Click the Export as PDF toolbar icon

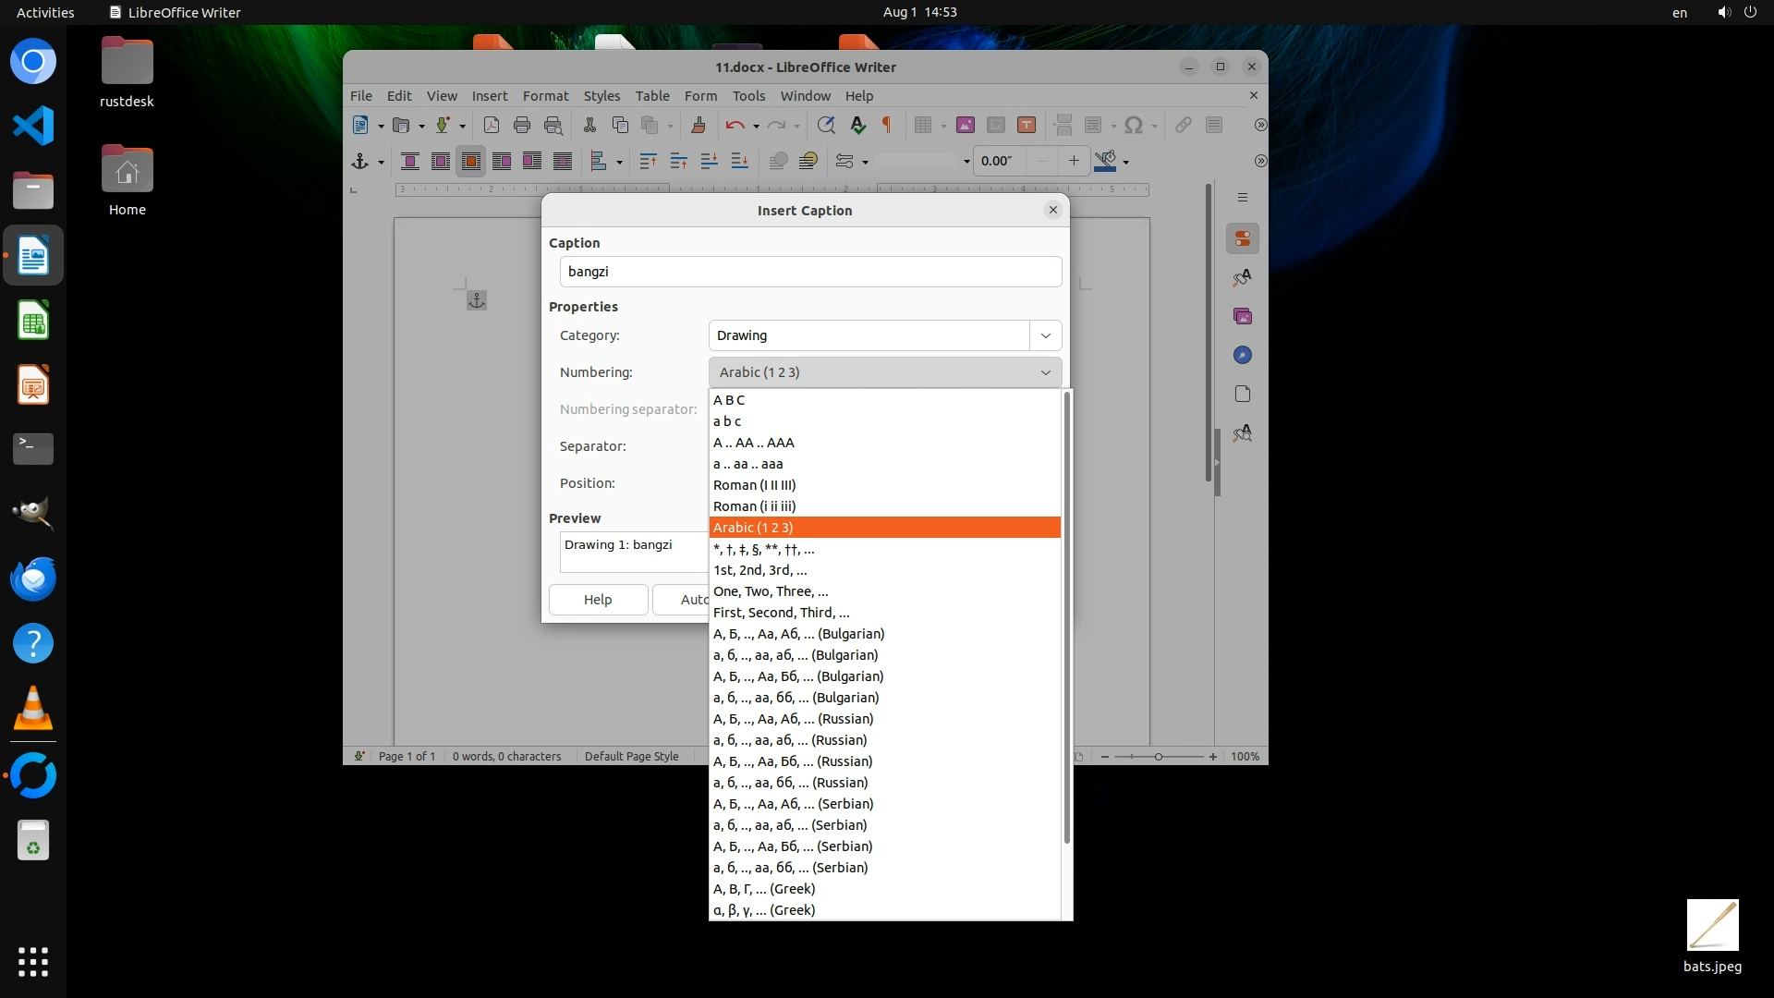[x=492, y=126]
